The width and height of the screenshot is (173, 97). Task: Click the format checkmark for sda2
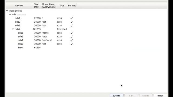tap(72, 22)
